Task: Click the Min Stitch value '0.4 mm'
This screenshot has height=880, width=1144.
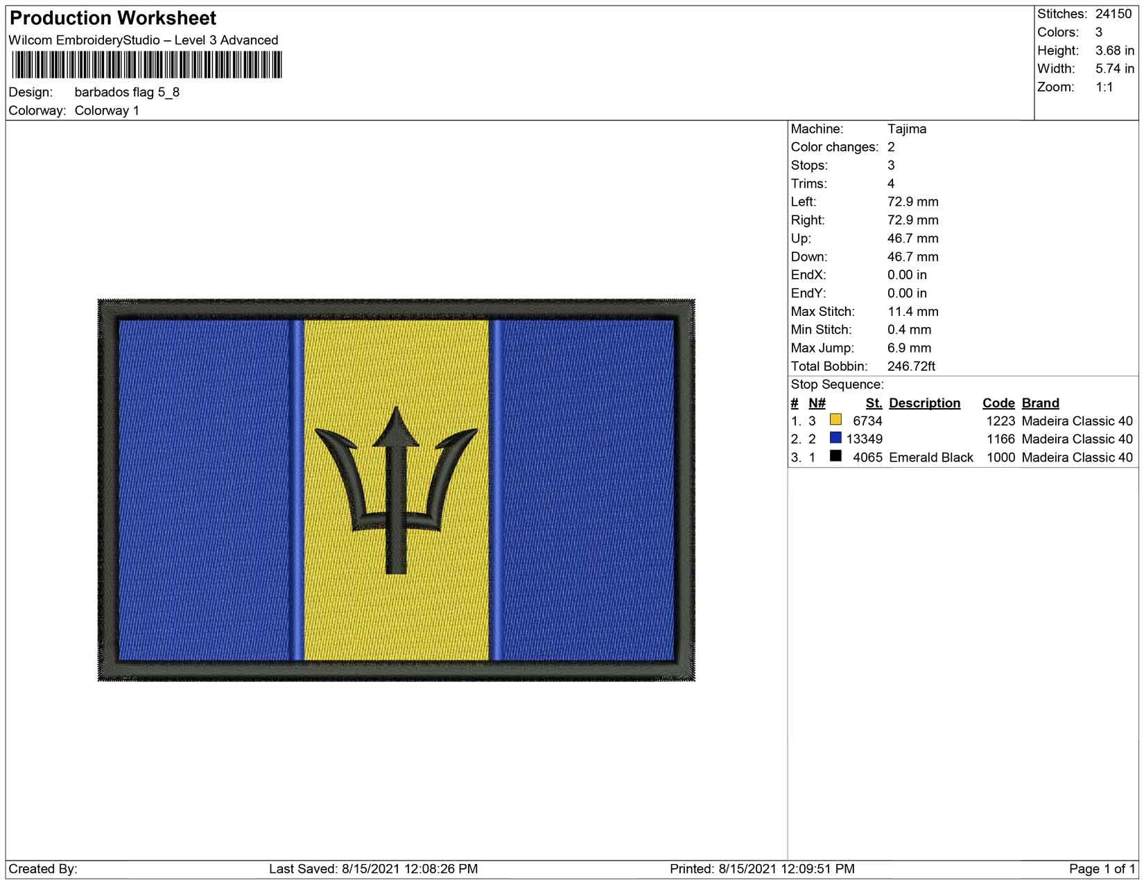Action: tap(910, 330)
